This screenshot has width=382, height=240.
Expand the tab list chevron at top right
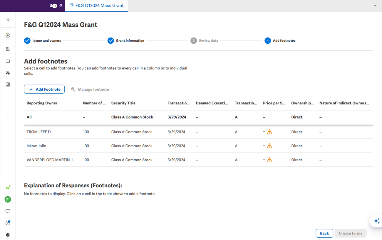coord(375,5)
